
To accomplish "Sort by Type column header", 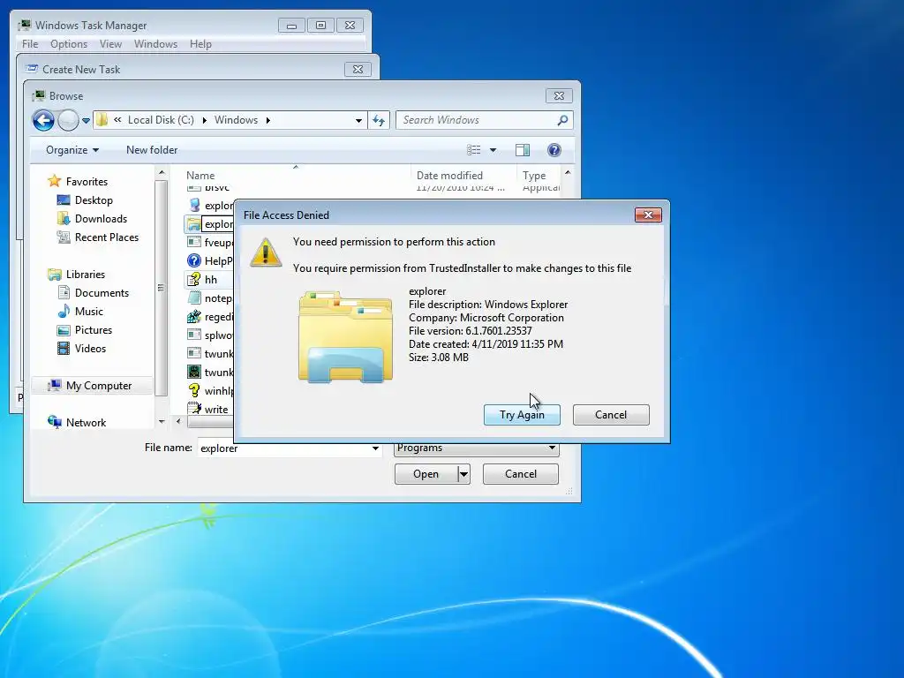I will coord(534,176).
